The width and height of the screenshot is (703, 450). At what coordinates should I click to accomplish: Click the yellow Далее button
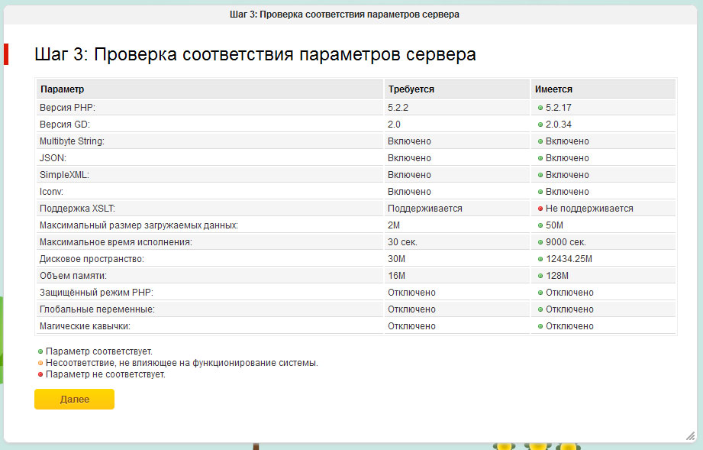pos(74,399)
